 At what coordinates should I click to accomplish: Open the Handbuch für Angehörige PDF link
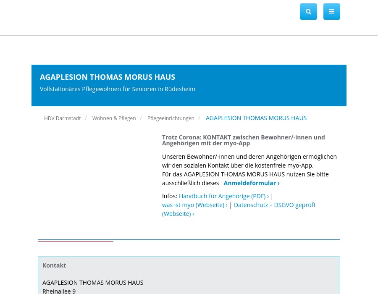coord(222,196)
